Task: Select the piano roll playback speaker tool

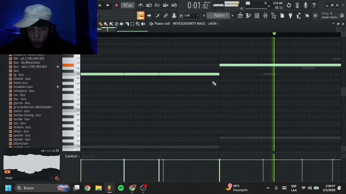Action: (143, 24)
